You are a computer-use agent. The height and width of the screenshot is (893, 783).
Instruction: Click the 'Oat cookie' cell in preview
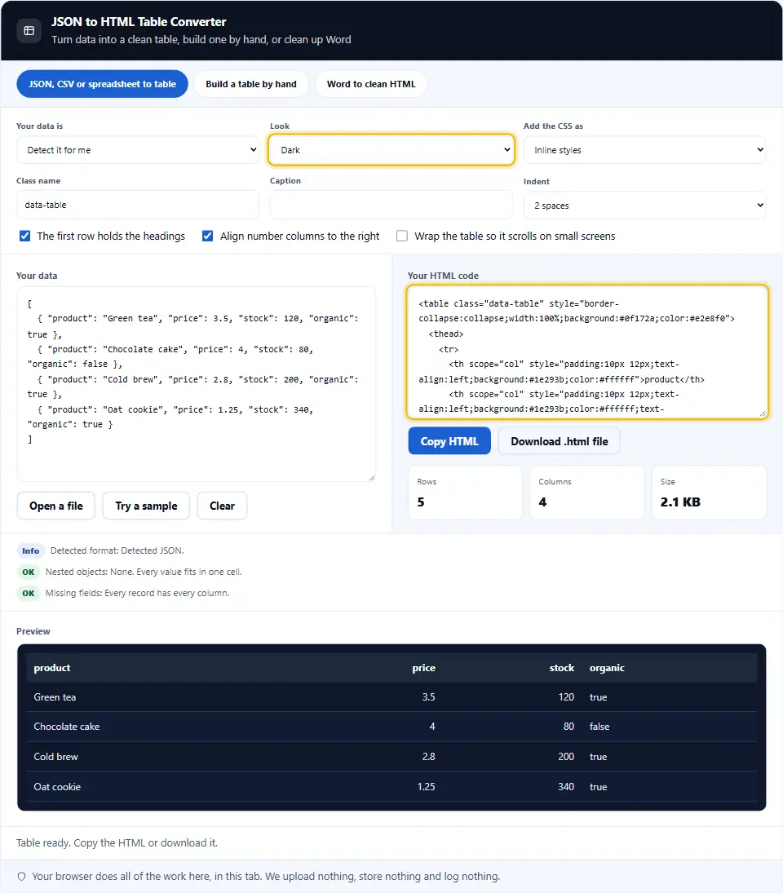57,787
